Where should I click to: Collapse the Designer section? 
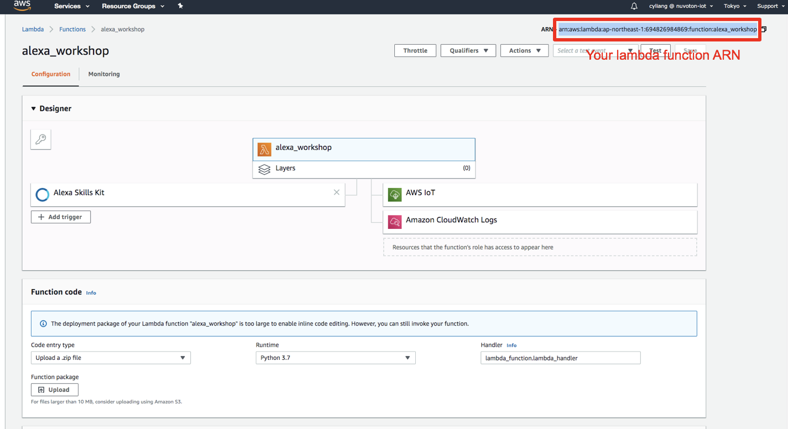34,109
